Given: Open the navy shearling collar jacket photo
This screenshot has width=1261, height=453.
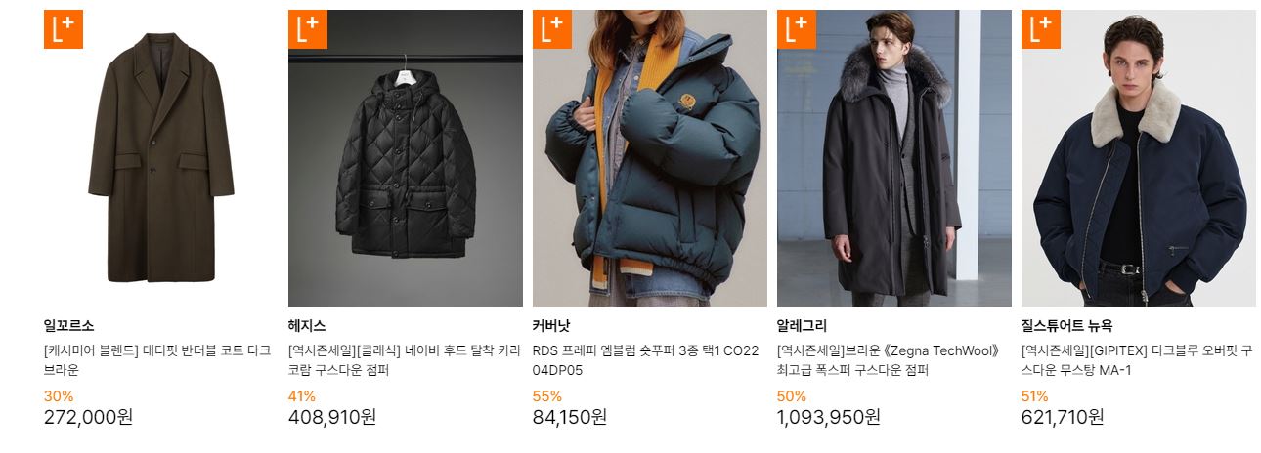Looking at the screenshot, I should click(1139, 158).
